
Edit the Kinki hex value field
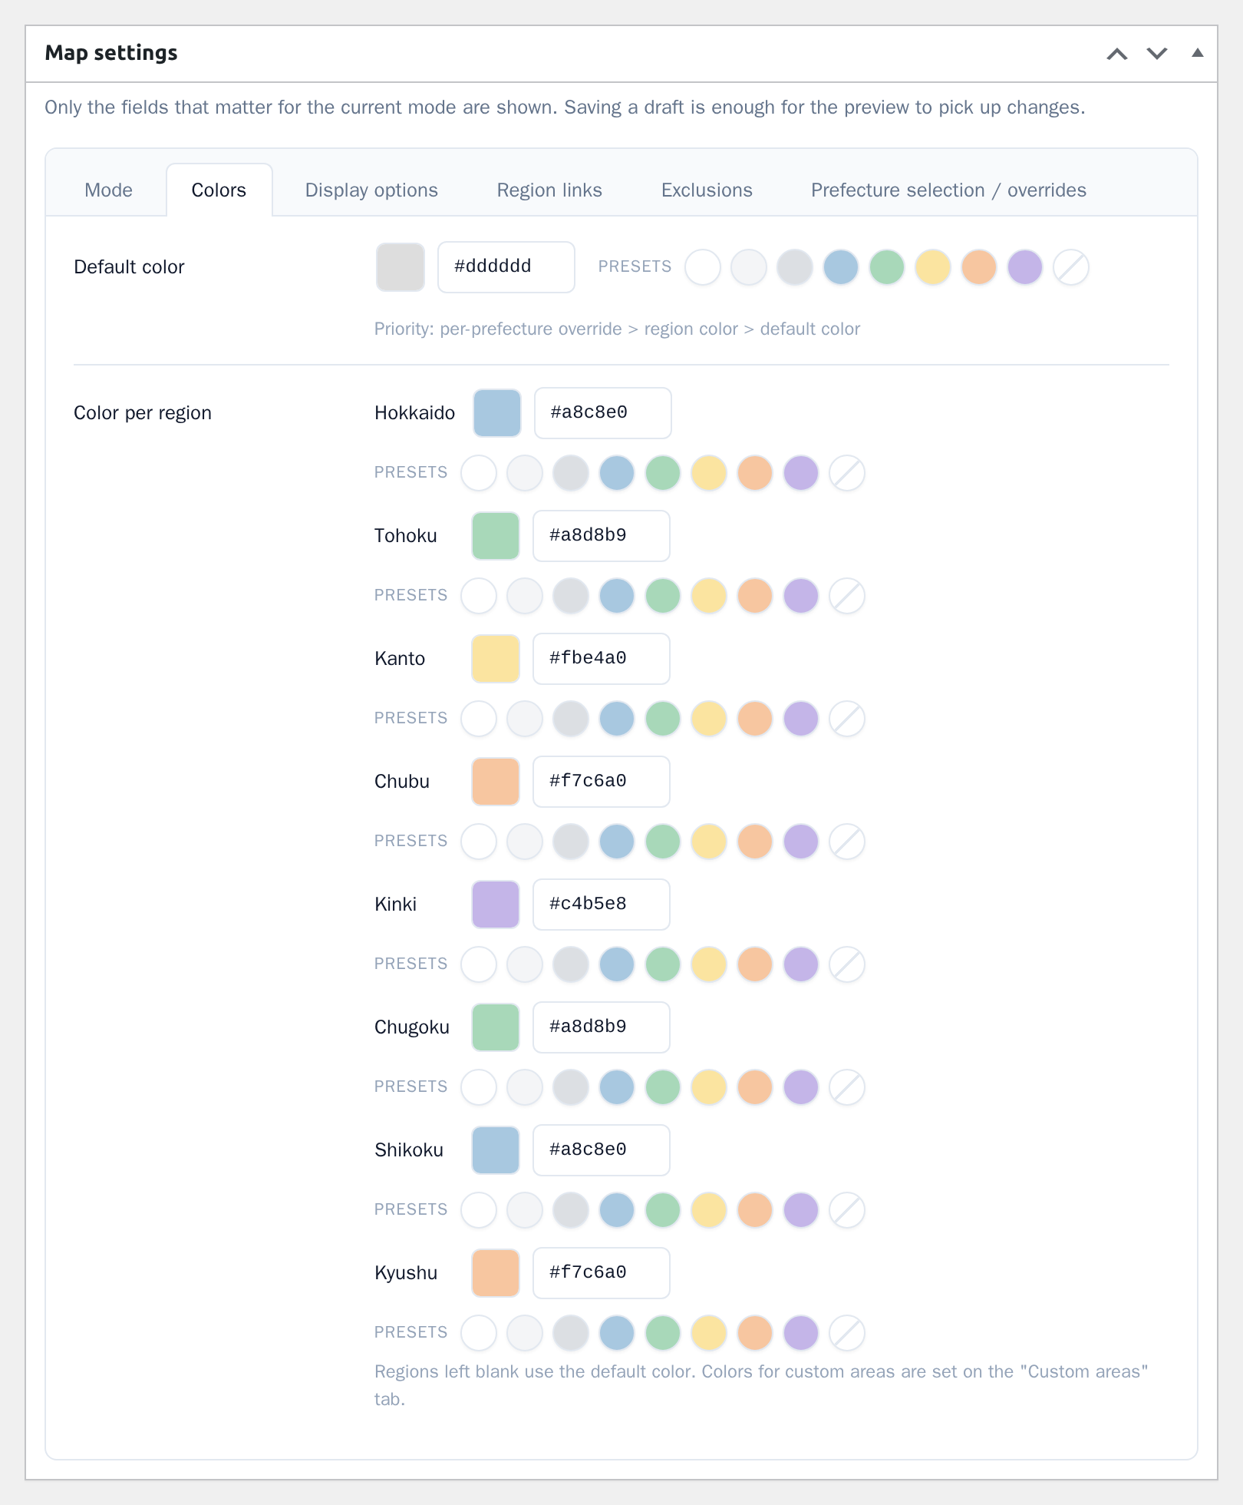coord(602,905)
